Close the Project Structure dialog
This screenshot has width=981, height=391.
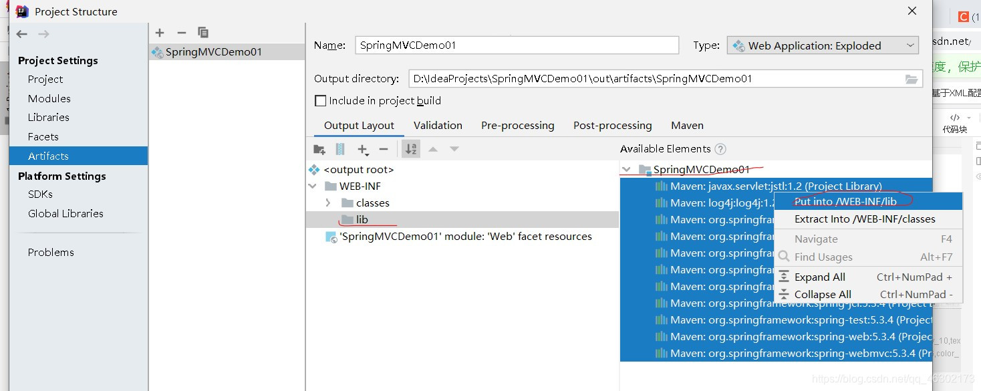coord(912,11)
